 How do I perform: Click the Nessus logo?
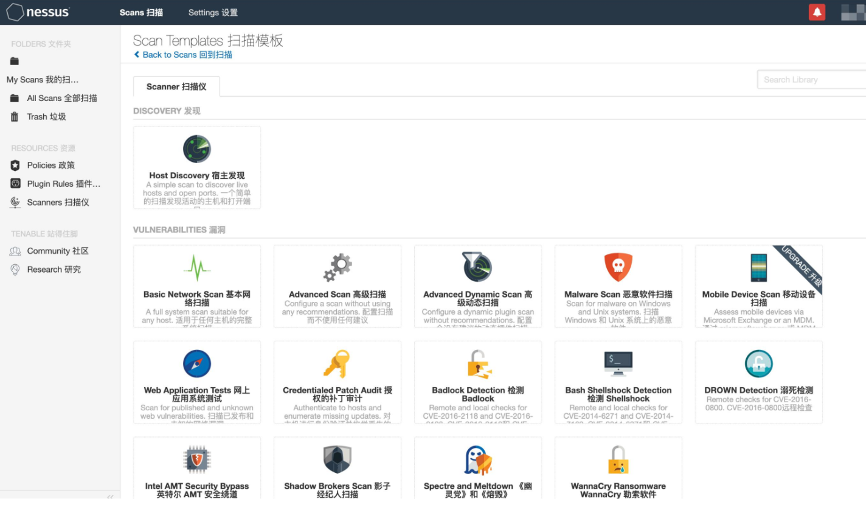pyautogui.click(x=38, y=12)
